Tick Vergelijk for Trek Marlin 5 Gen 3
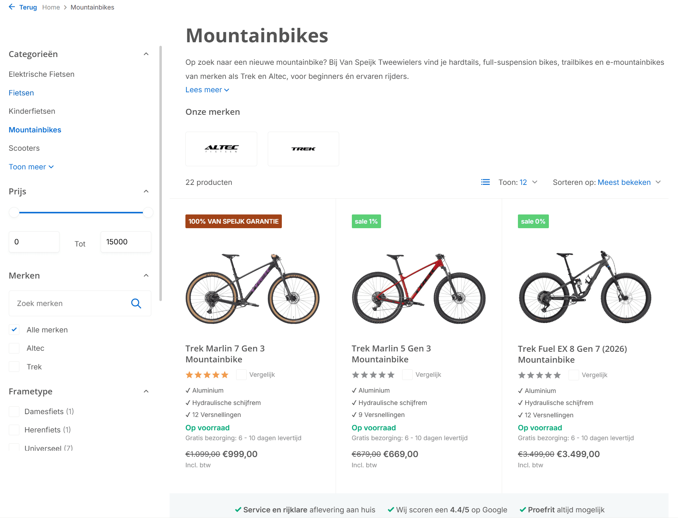 [407, 375]
